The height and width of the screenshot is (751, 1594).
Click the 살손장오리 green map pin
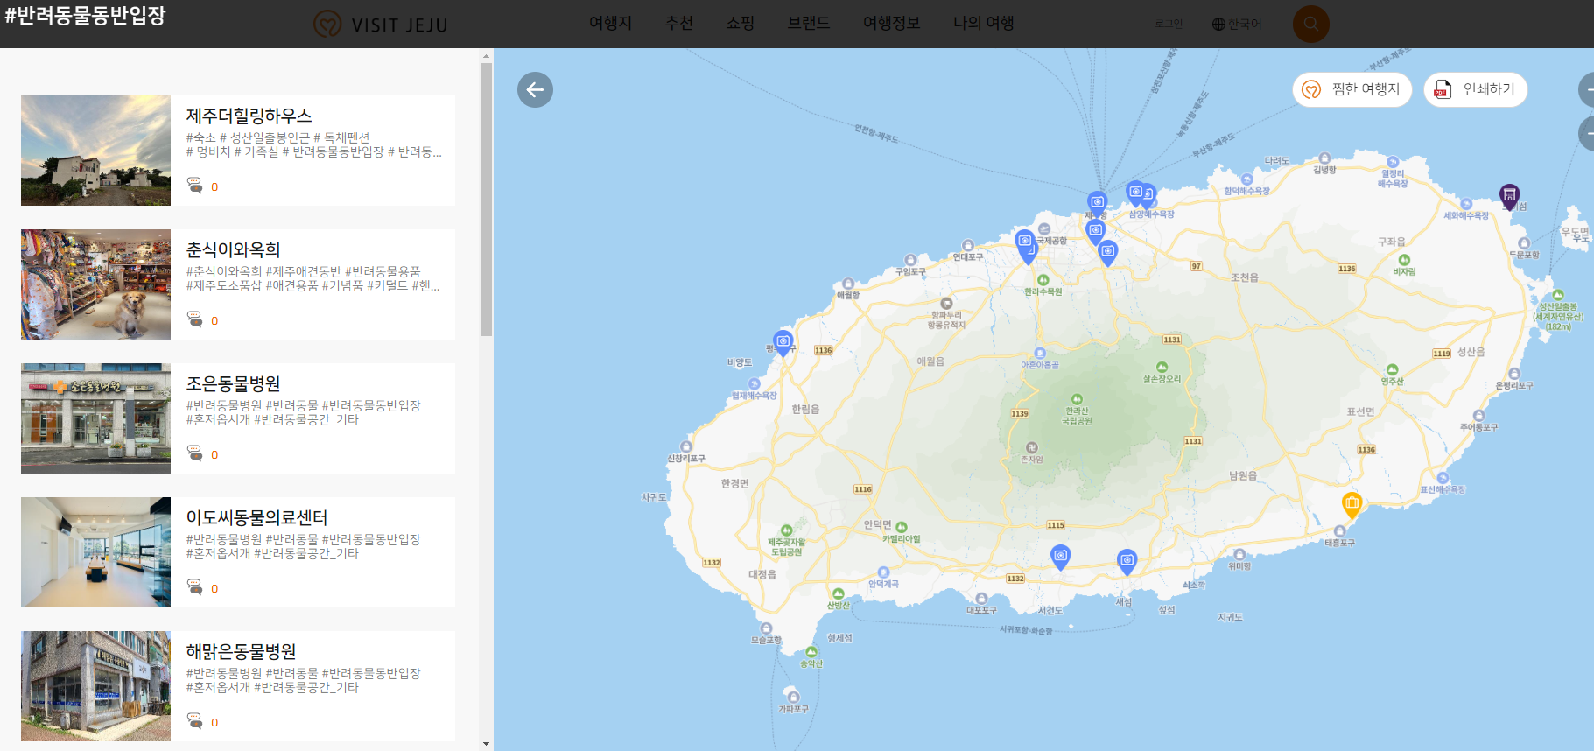(1162, 368)
